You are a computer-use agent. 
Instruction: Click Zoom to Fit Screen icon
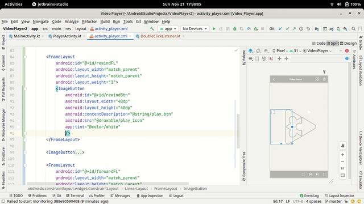click(x=342, y=175)
